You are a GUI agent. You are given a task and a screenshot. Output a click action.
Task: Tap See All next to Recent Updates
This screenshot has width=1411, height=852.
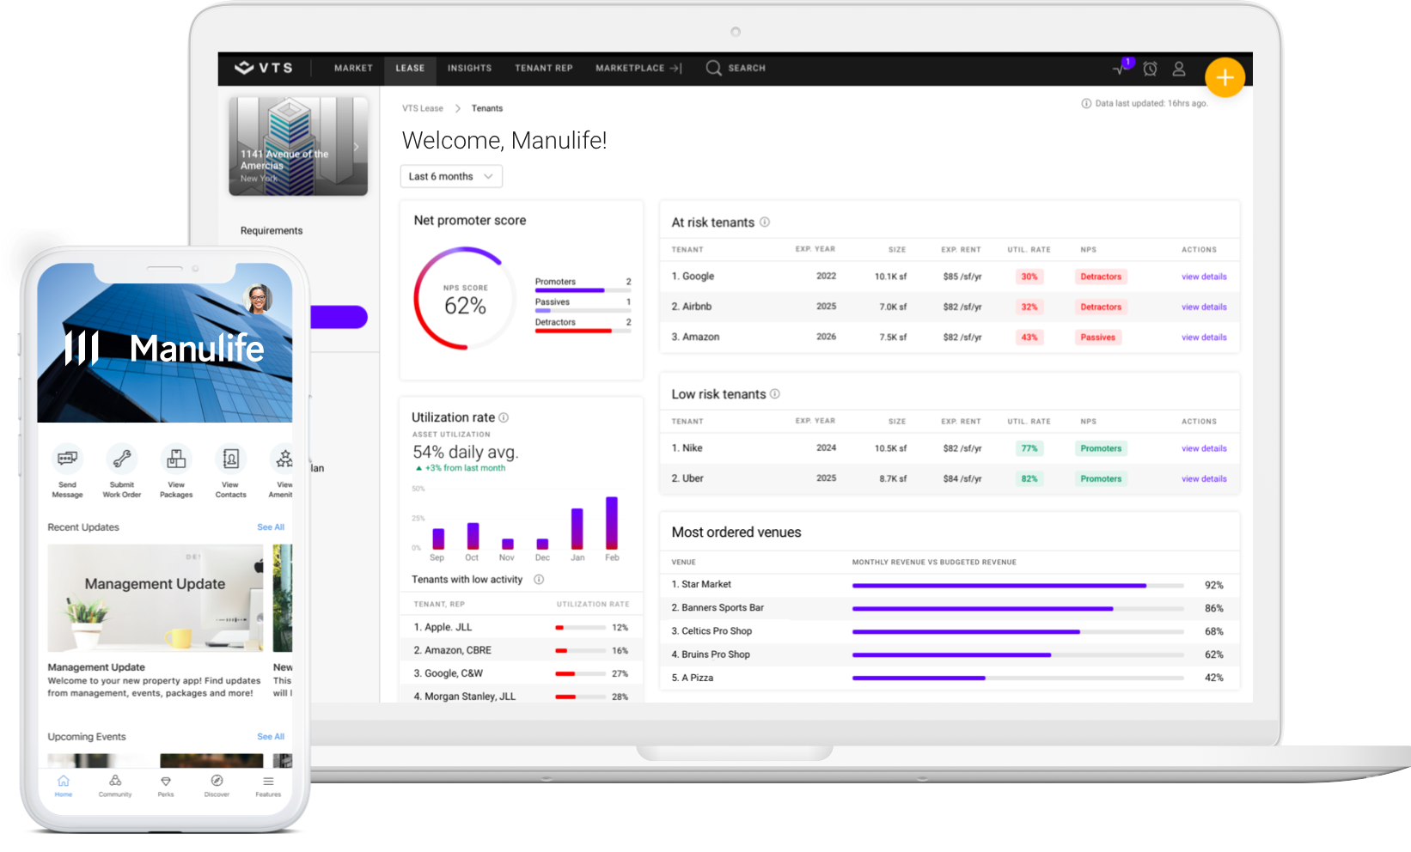click(x=271, y=527)
